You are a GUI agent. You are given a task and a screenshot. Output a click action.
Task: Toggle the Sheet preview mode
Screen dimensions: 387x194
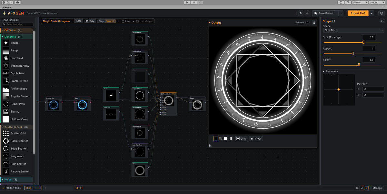256,139
